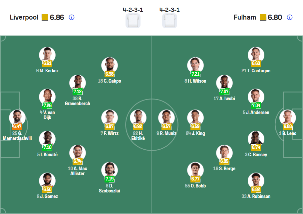Select V. van Dijk's player avatar

point(47,95)
